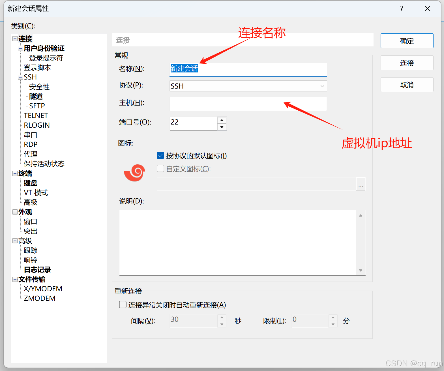Collapse the 用户身份验证 tree node

(x=20, y=48)
